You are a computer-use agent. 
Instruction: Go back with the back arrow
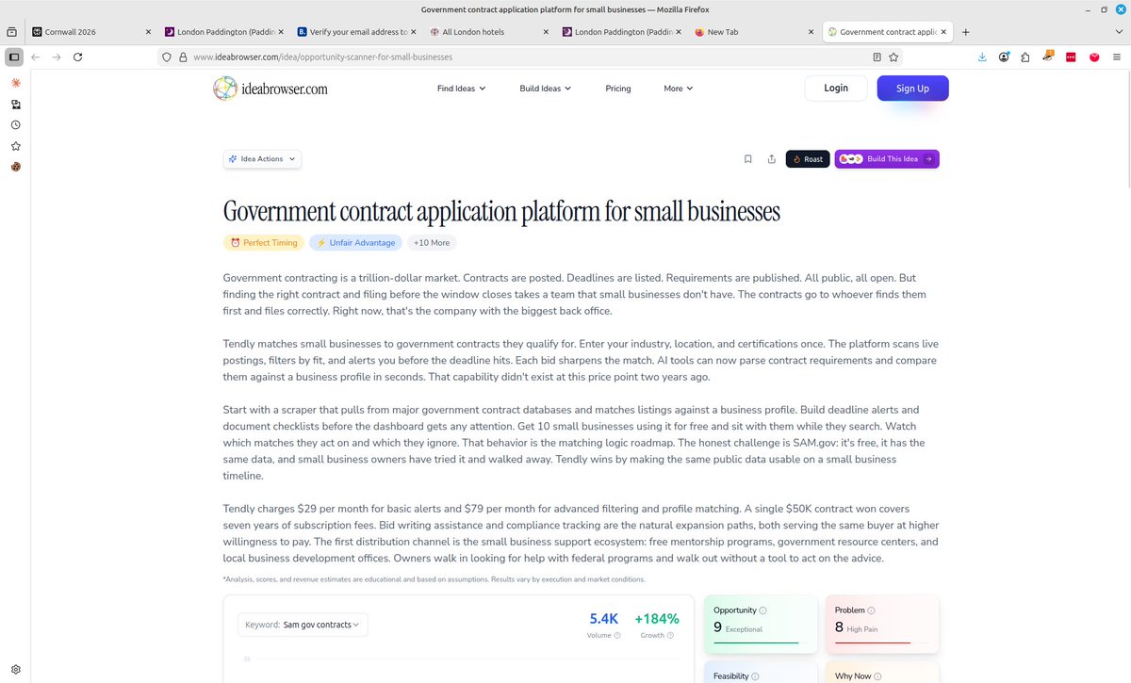36,57
